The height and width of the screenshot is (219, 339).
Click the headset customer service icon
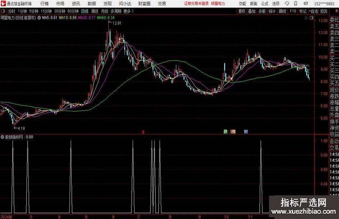click(287, 4)
